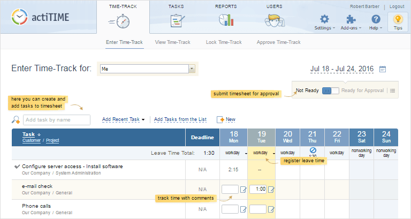Click Add Tasks from the List link
This screenshot has height=219, width=411.
pyautogui.click(x=181, y=119)
